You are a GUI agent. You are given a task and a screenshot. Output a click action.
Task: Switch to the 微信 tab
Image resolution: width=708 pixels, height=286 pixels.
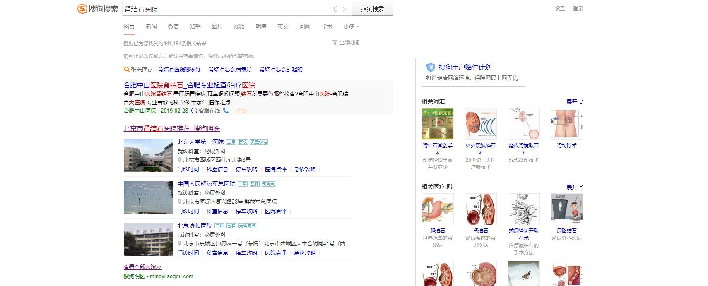173,26
